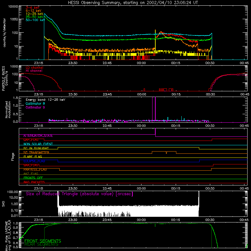The height and width of the screenshot is (251, 251).
Task: Click the ATTENUATOR_STATE flag label
Action: 38,136
